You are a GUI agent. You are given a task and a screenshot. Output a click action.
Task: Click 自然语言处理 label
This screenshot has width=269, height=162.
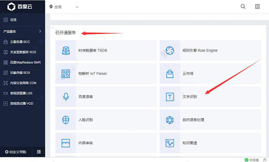[193, 120]
